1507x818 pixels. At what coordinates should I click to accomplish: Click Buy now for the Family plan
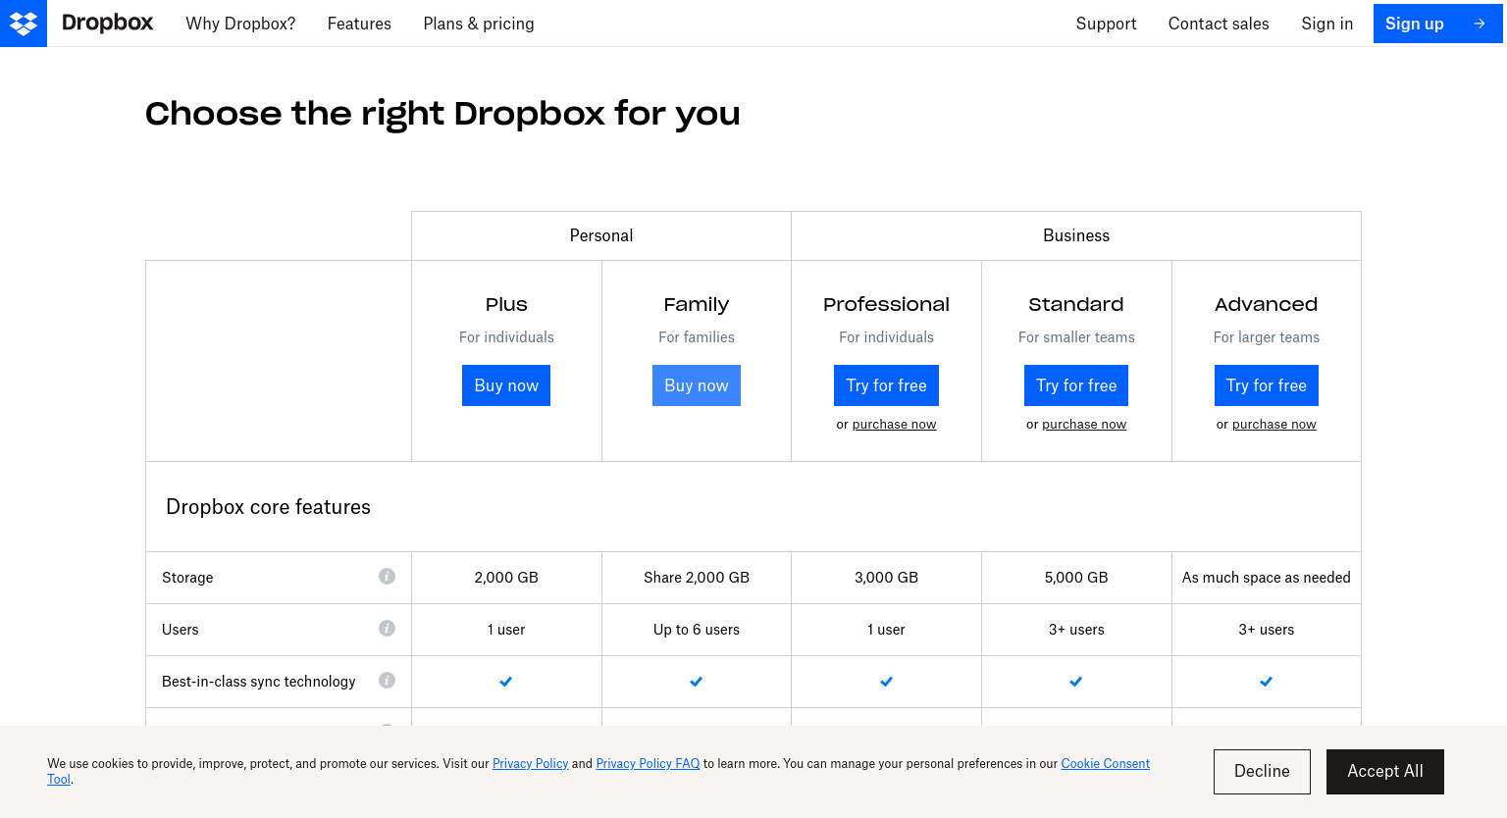(x=697, y=385)
